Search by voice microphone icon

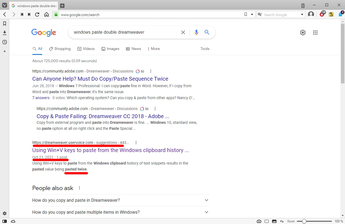coord(196,32)
